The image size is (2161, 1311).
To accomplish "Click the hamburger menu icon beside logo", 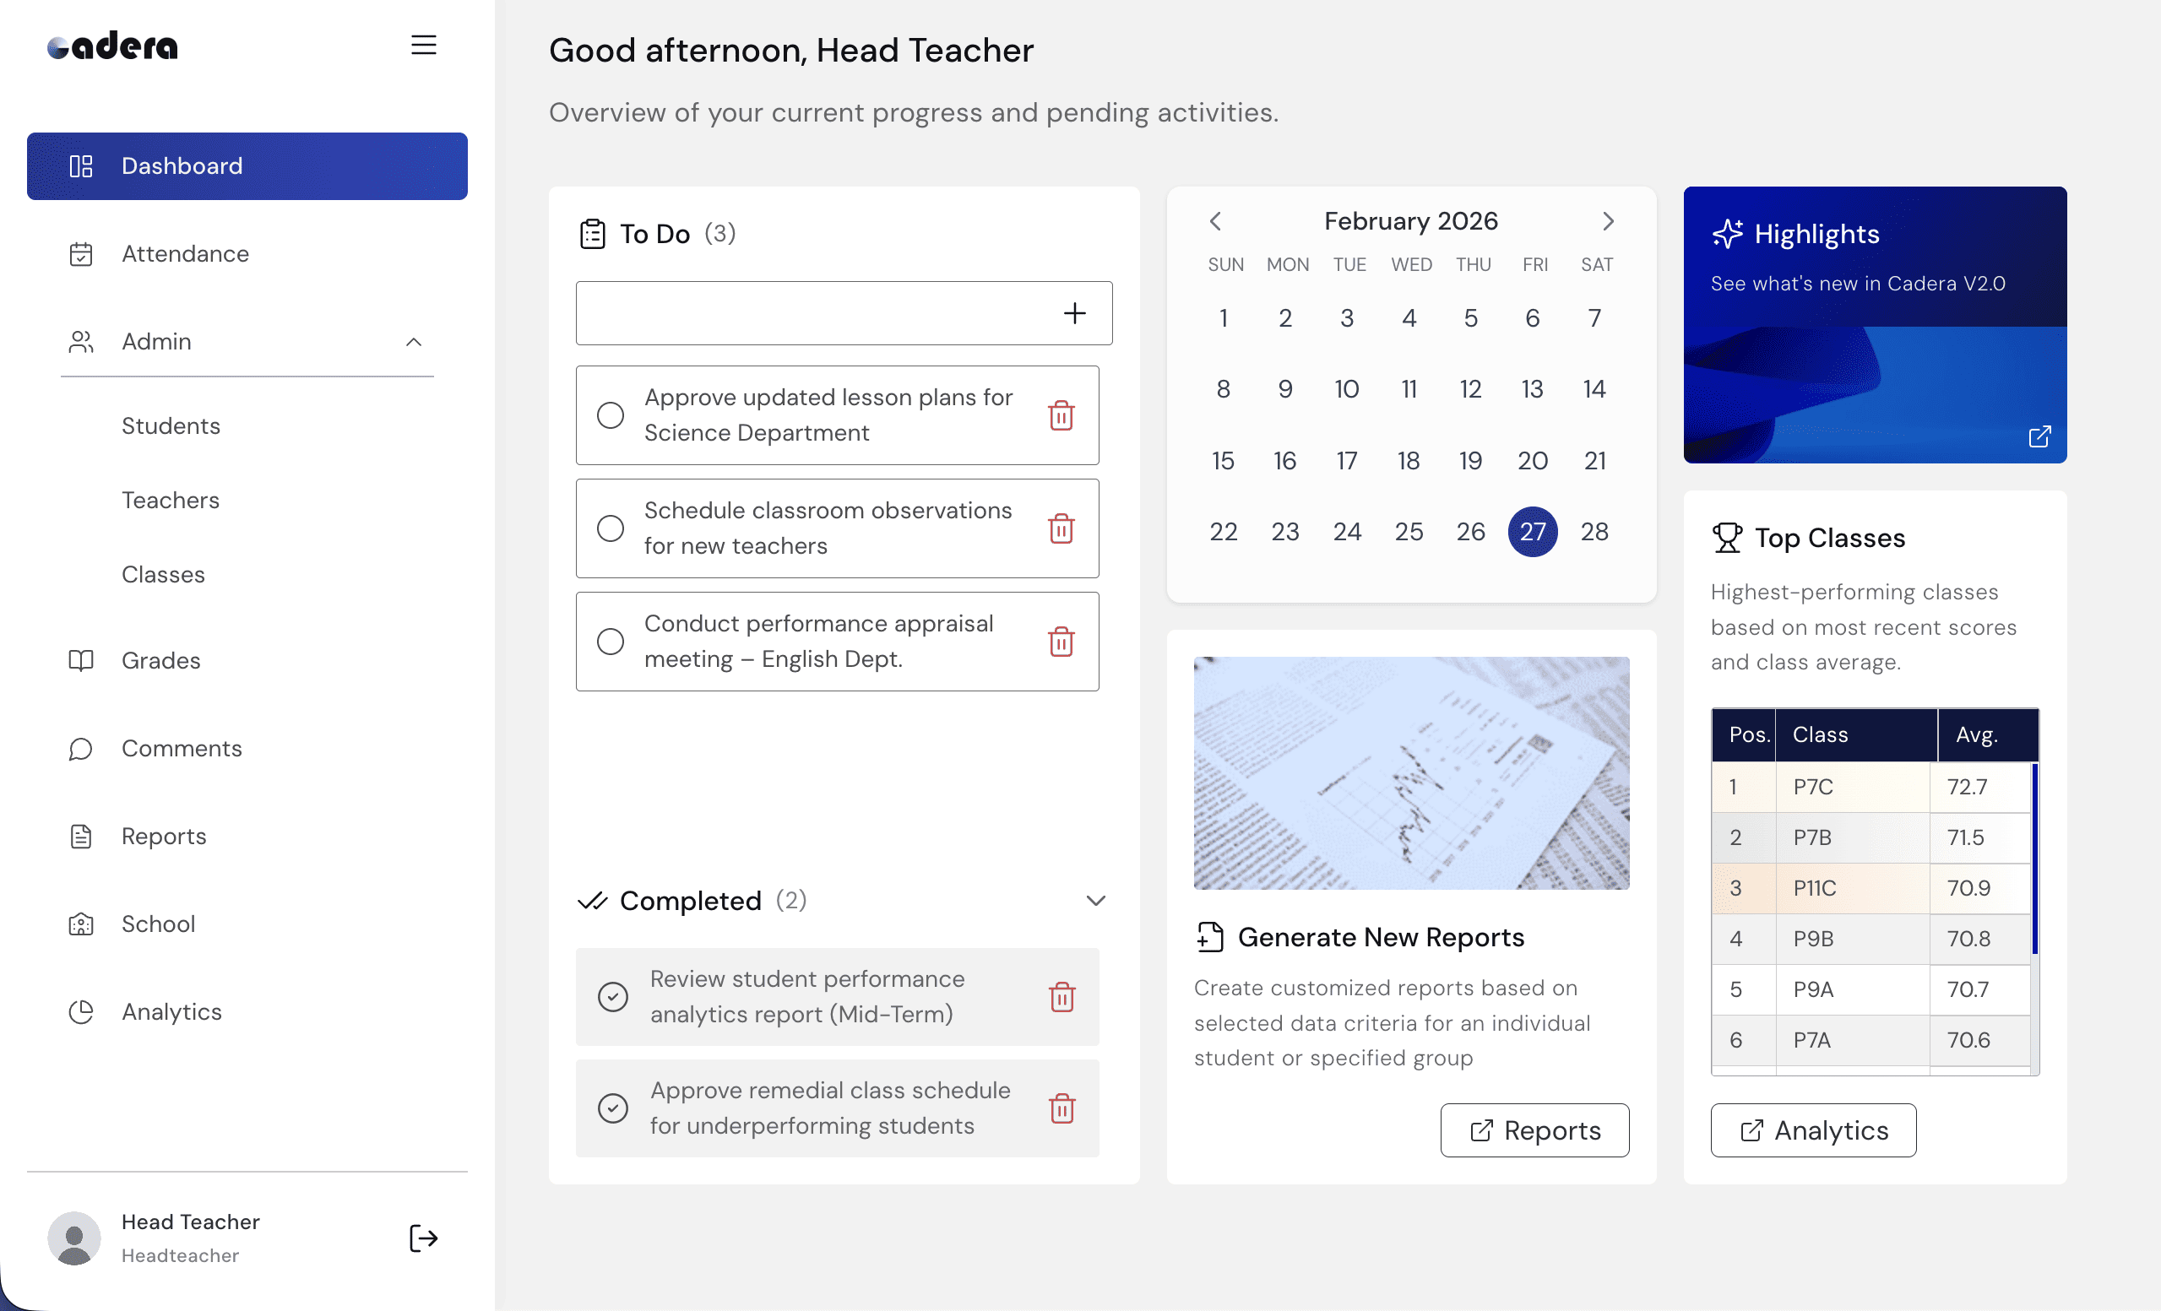I will click(x=424, y=45).
